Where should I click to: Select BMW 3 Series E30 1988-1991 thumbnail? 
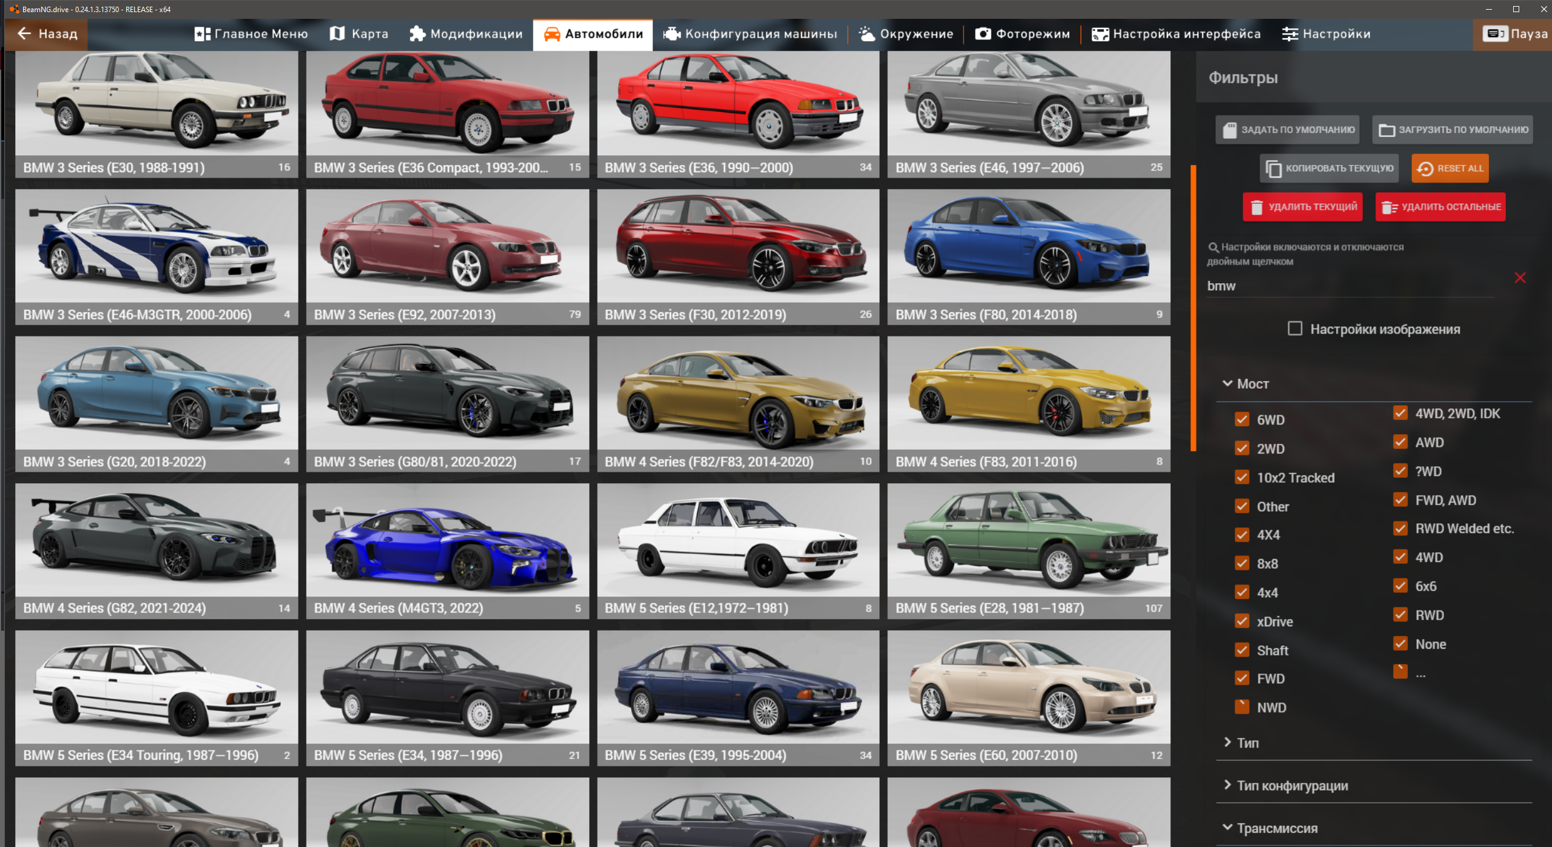[157, 114]
